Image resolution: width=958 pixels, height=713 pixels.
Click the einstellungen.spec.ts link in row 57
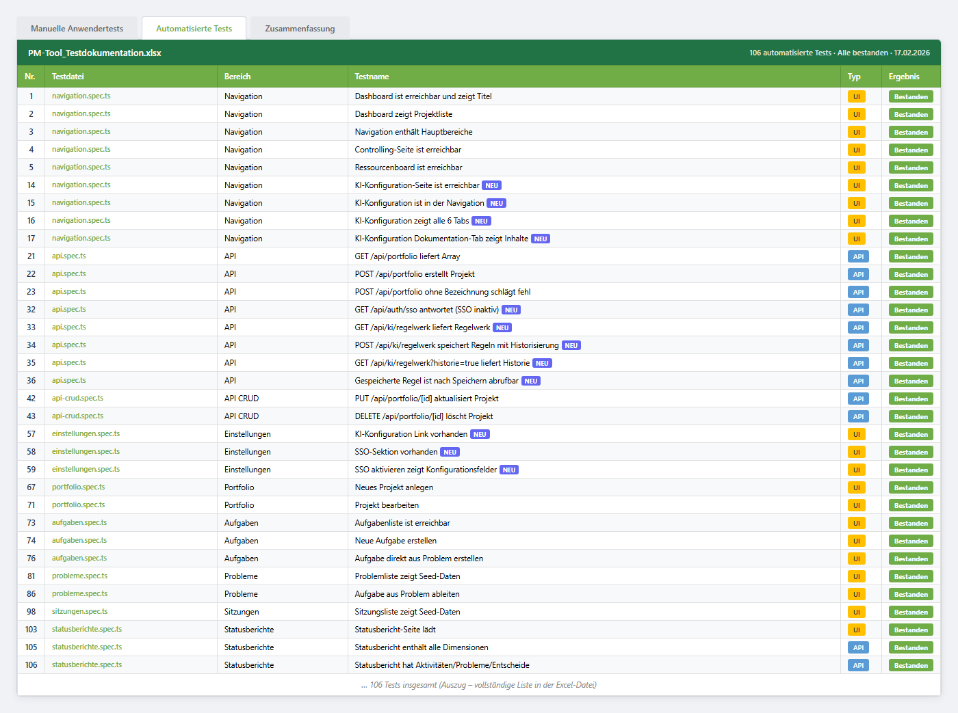[86, 433]
